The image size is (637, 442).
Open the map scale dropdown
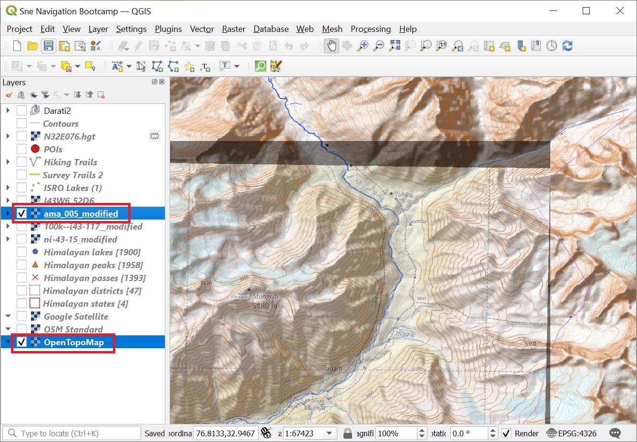tap(329, 433)
